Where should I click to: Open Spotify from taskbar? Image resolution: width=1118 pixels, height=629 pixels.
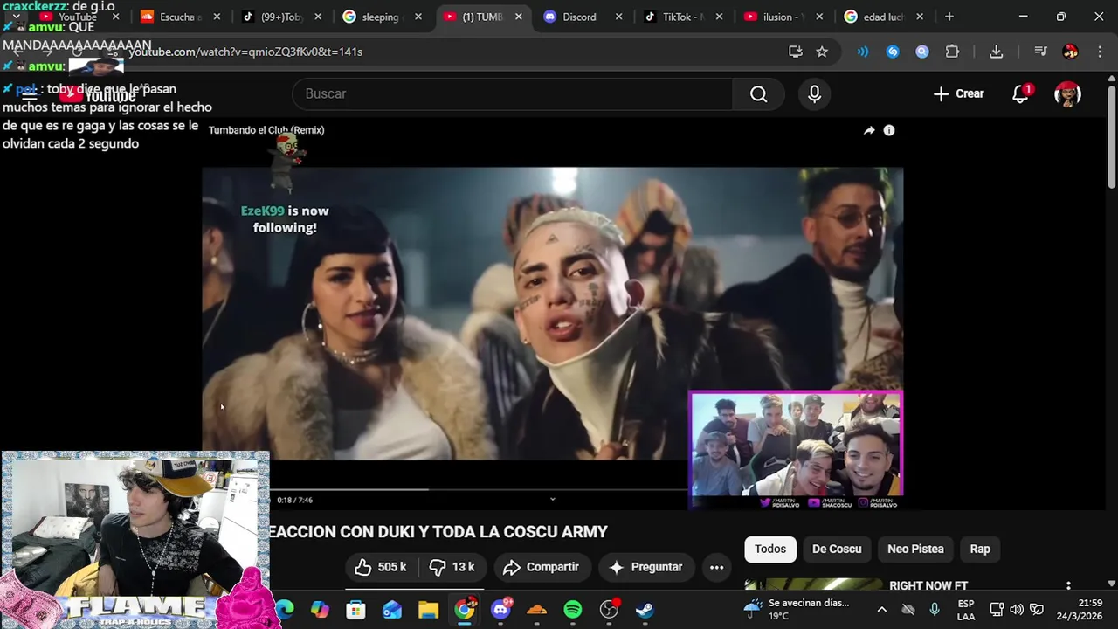(573, 609)
